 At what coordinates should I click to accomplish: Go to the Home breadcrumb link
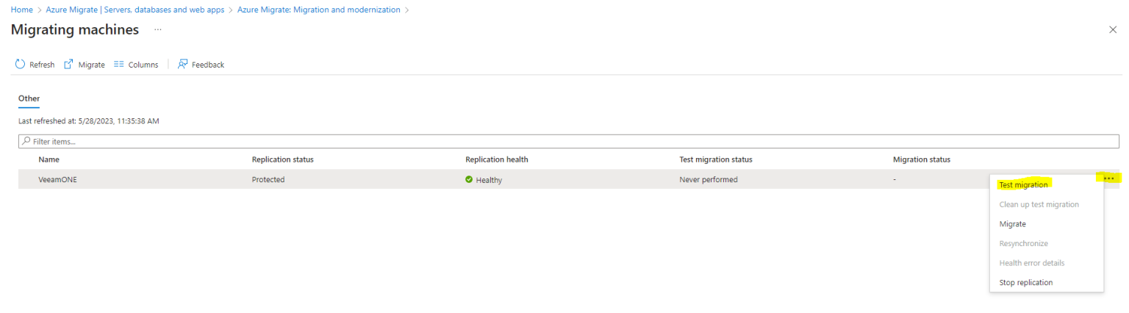(x=21, y=10)
